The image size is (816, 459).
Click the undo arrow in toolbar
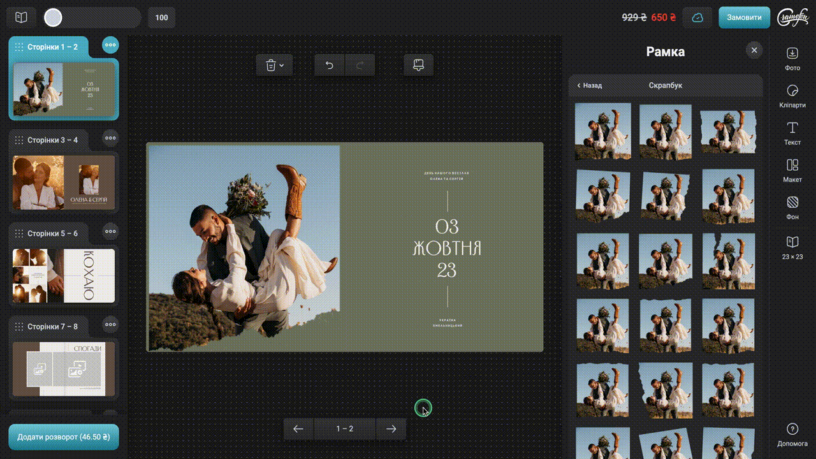(330, 65)
